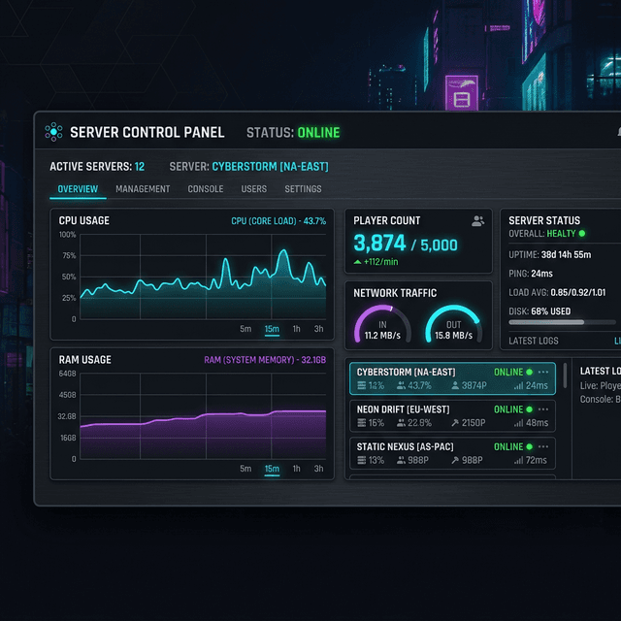Screen dimensions: 621x621
Task: Open the Settings tab
Action: click(303, 189)
